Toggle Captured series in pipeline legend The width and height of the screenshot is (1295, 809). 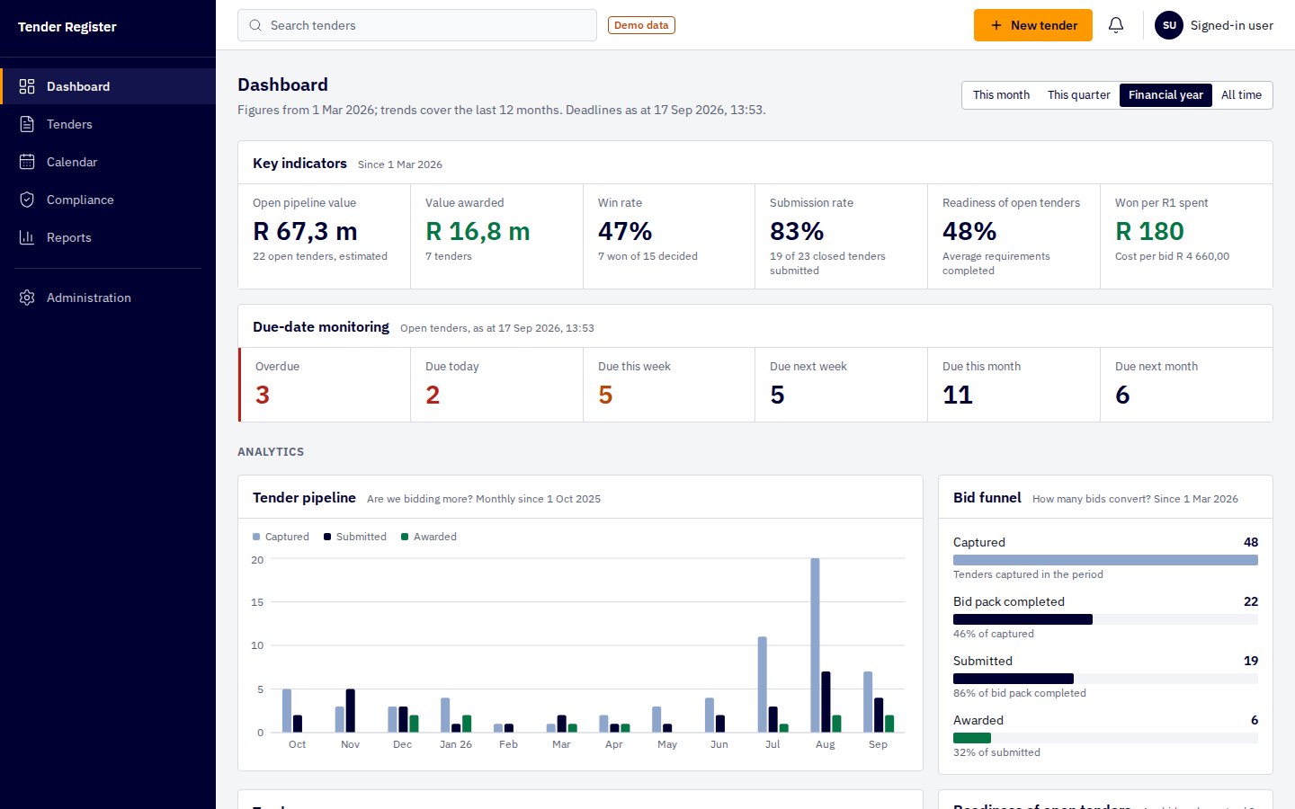[281, 537]
